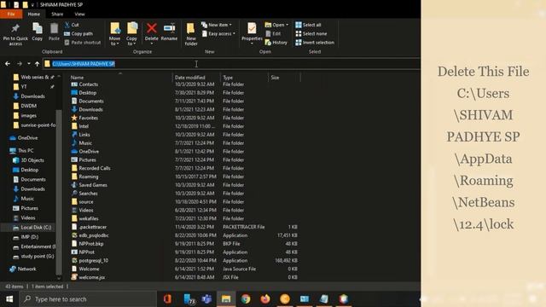Click the red Delete icon
The height and width of the screenshot is (307, 546).
tap(152, 28)
